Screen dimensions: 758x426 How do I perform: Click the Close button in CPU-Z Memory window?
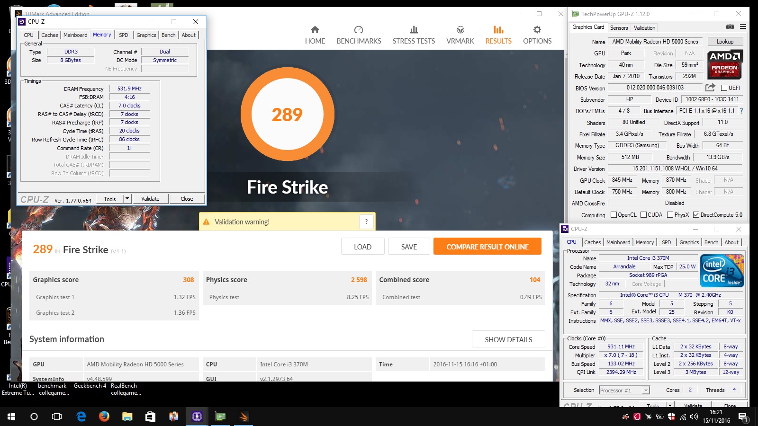pyautogui.click(x=187, y=199)
